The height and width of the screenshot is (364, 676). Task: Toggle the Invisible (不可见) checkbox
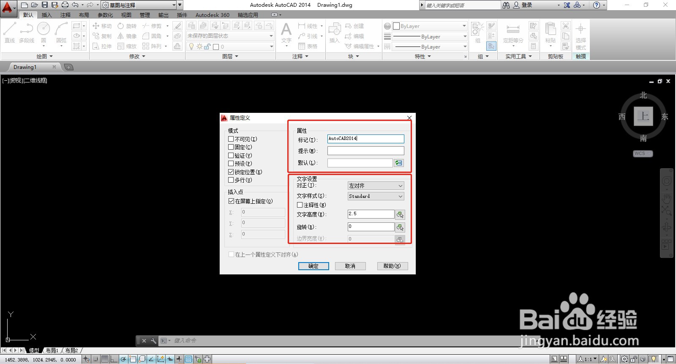point(231,139)
